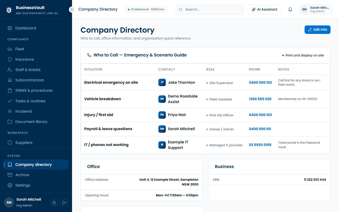The width and height of the screenshot is (339, 212).
Task: Click the SM avatar in sidebar footer
Action: [9, 202]
